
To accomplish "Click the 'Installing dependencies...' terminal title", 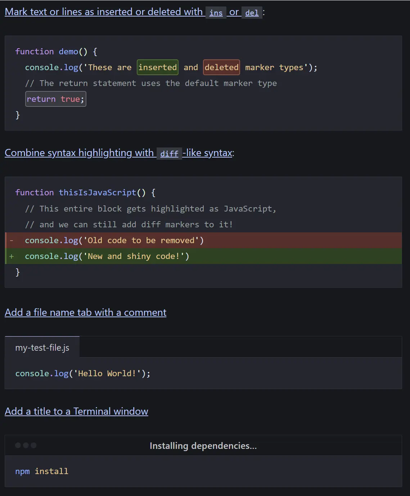I will pos(203,446).
